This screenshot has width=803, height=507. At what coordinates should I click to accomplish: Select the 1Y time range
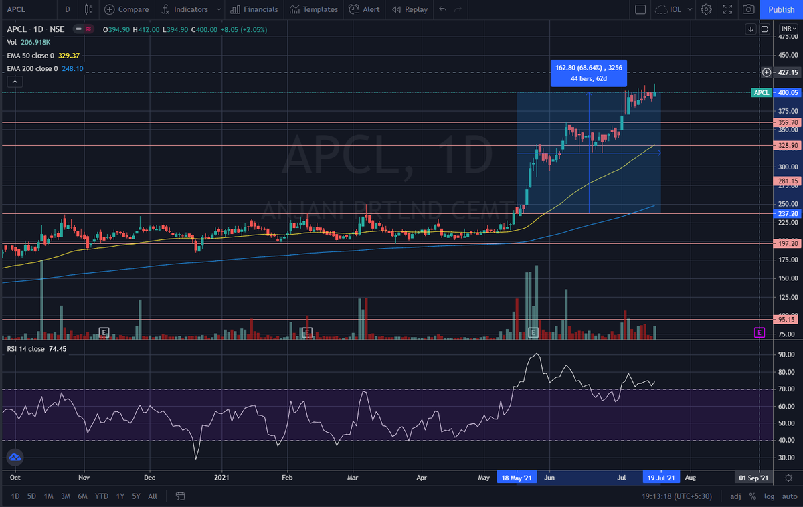pyautogui.click(x=120, y=496)
